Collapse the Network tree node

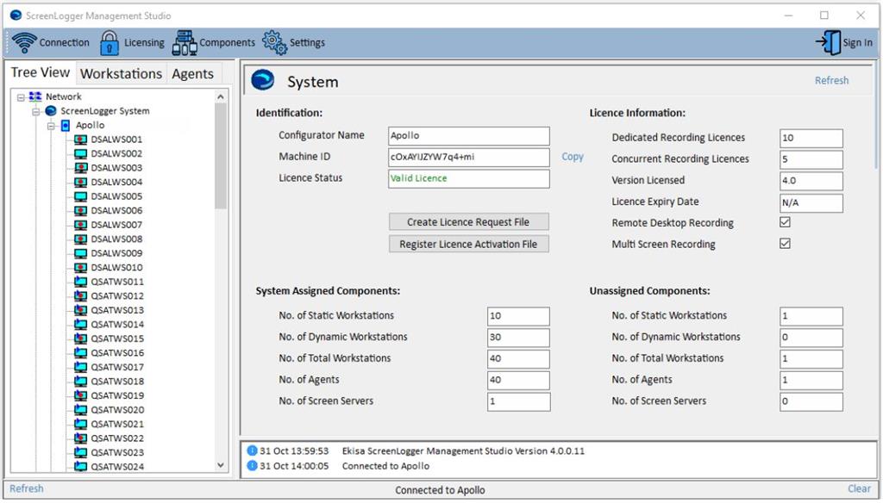(x=21, y=97)
